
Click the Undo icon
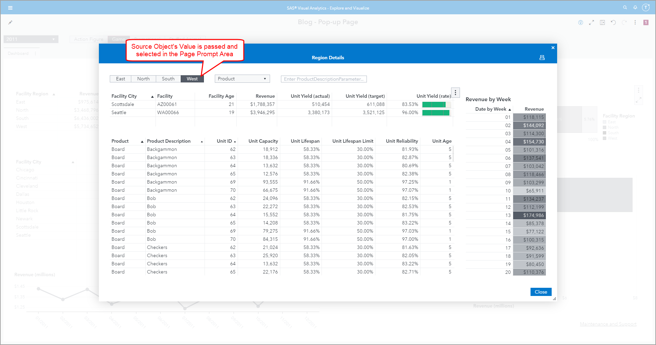click(x=613, y=22)
